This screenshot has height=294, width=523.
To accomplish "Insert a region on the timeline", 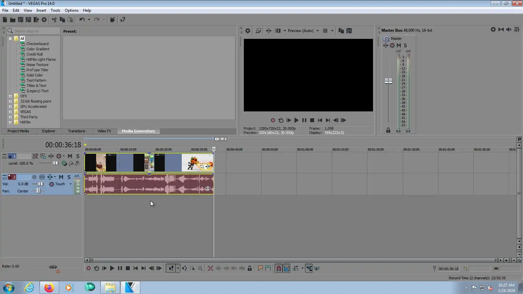I will point(268,269).
